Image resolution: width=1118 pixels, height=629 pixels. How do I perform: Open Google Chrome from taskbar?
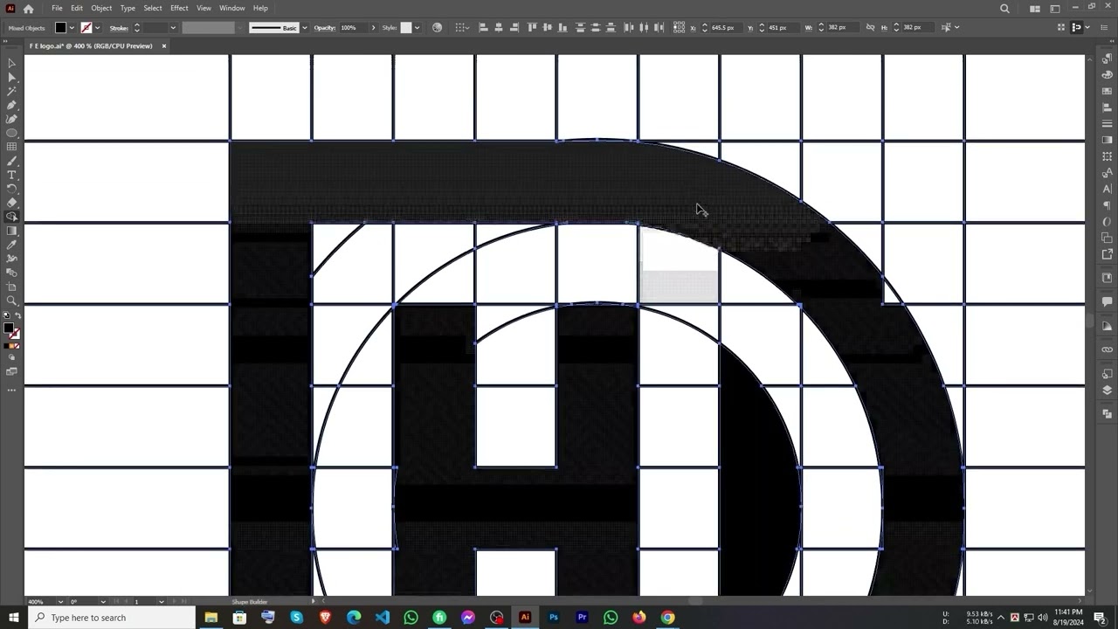click(667, 618)
